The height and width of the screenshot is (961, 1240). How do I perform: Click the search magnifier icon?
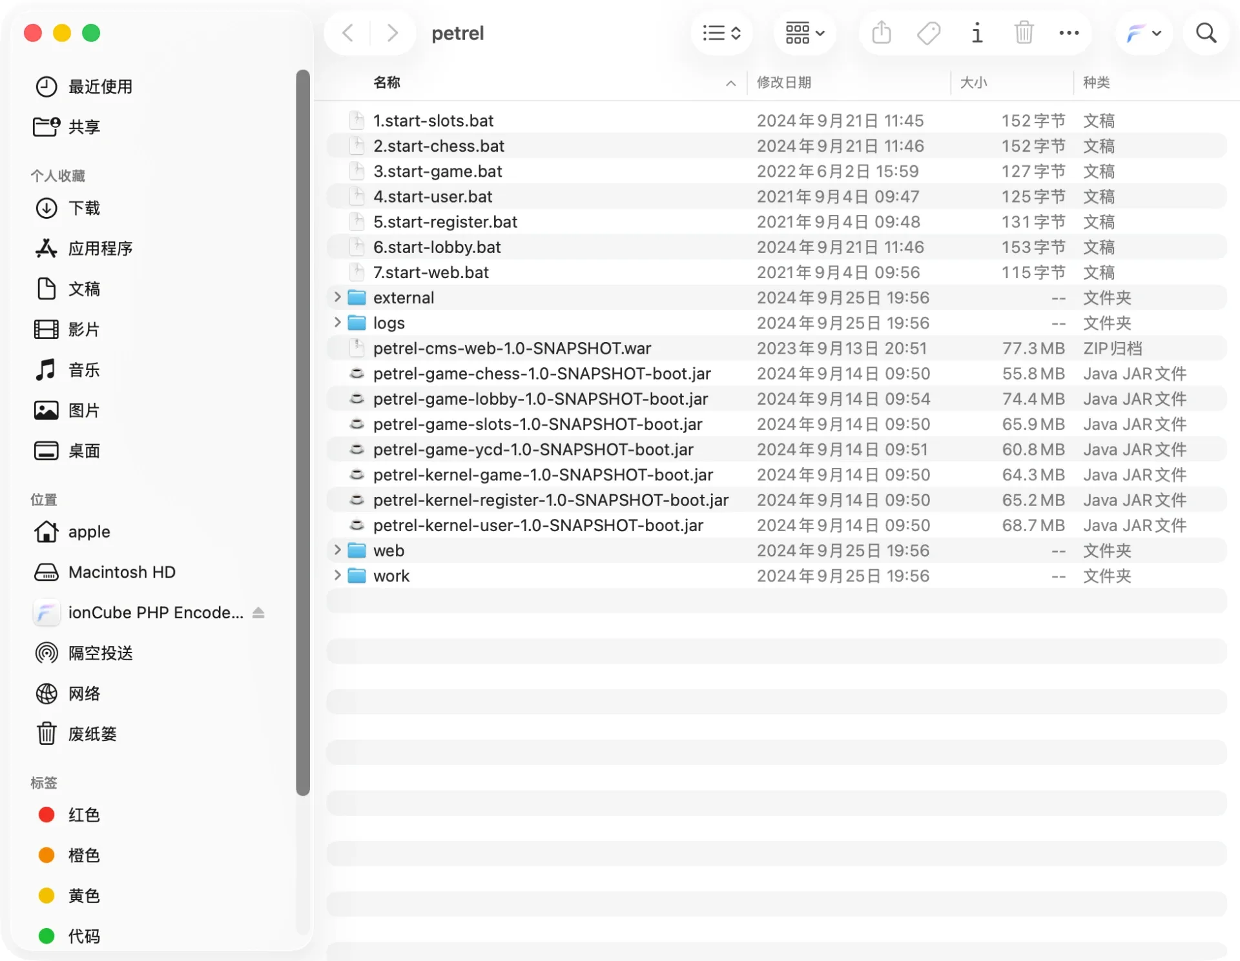pos(1206,33)
